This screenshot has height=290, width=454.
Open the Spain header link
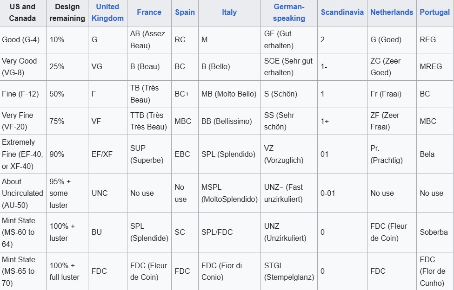point(185,13)
